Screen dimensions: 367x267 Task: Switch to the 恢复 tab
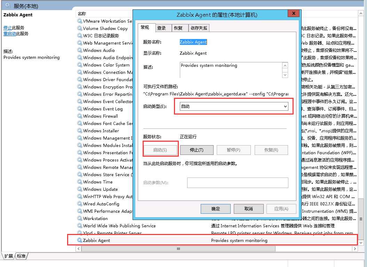coord(180,28)
